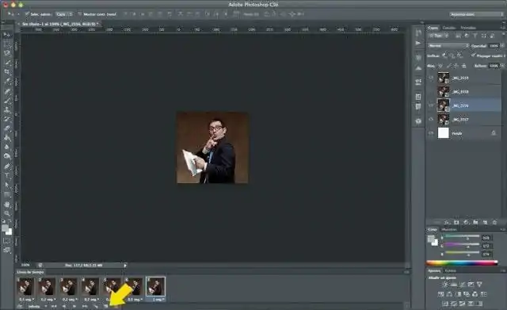Viewport: 507px width, 310px height.
Task: Hide the _MG_3557 layer
Action: pyautogui.click(x=431, y=120)
